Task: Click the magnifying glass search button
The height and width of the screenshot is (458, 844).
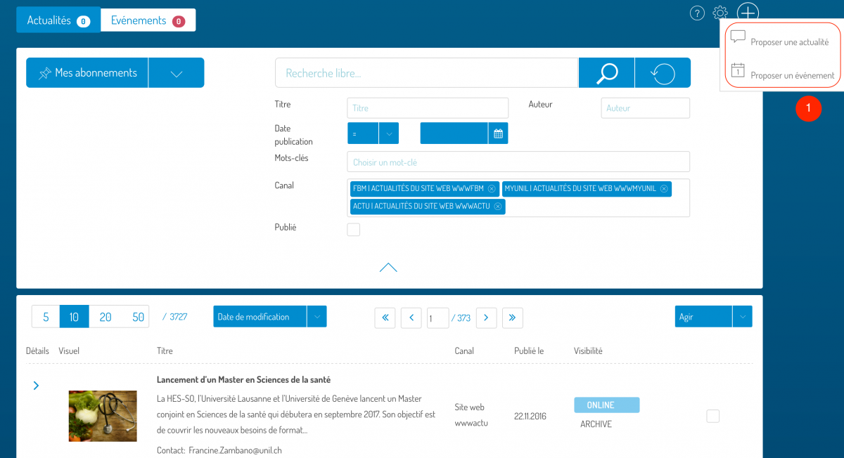Action: tap(606, 73)
